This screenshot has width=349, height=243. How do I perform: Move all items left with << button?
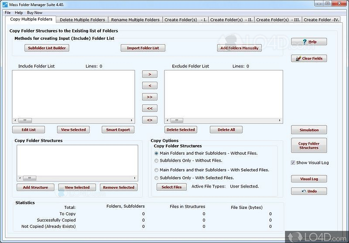(x=150, y=108)
